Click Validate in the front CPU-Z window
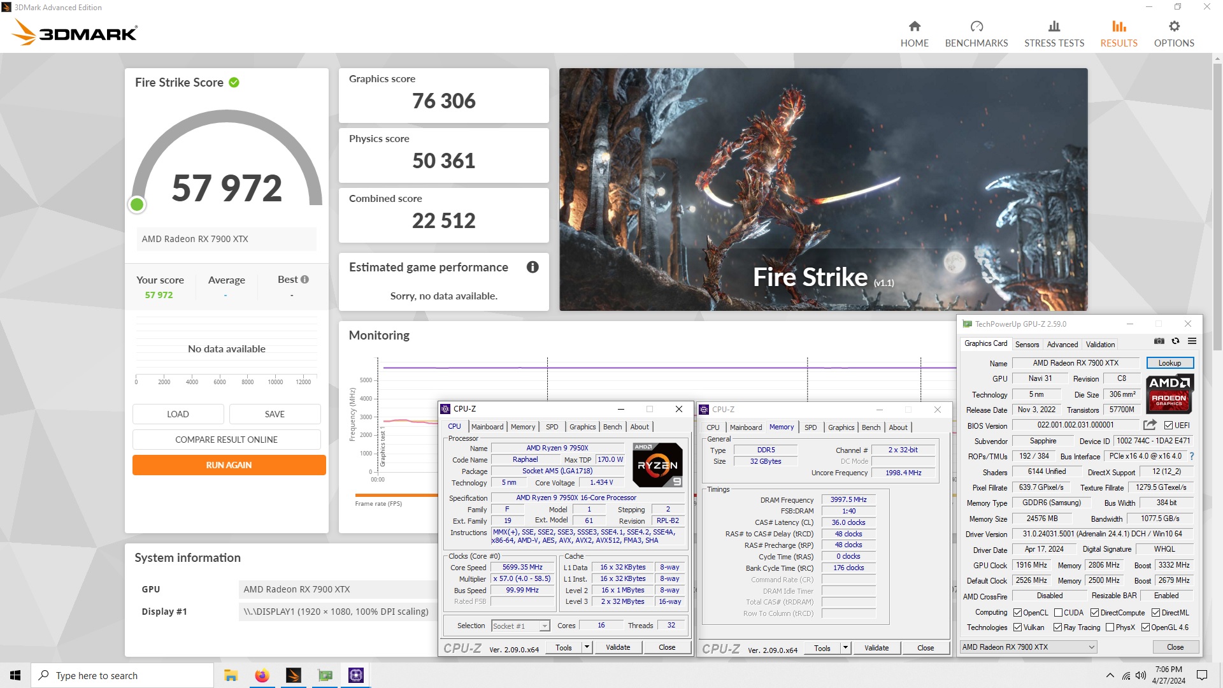 pos(618,648)
